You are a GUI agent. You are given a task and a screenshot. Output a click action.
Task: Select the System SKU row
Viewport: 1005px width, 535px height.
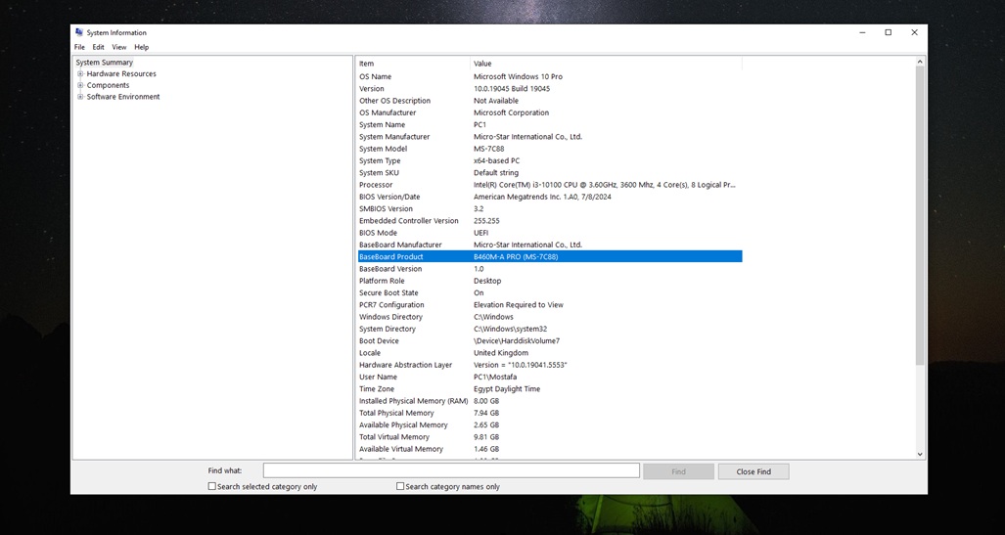pos(550,173)
